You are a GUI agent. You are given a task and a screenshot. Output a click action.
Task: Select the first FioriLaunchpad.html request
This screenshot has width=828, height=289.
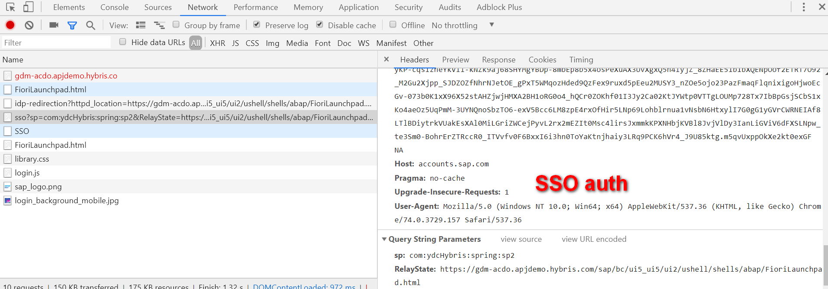[188, 90]
